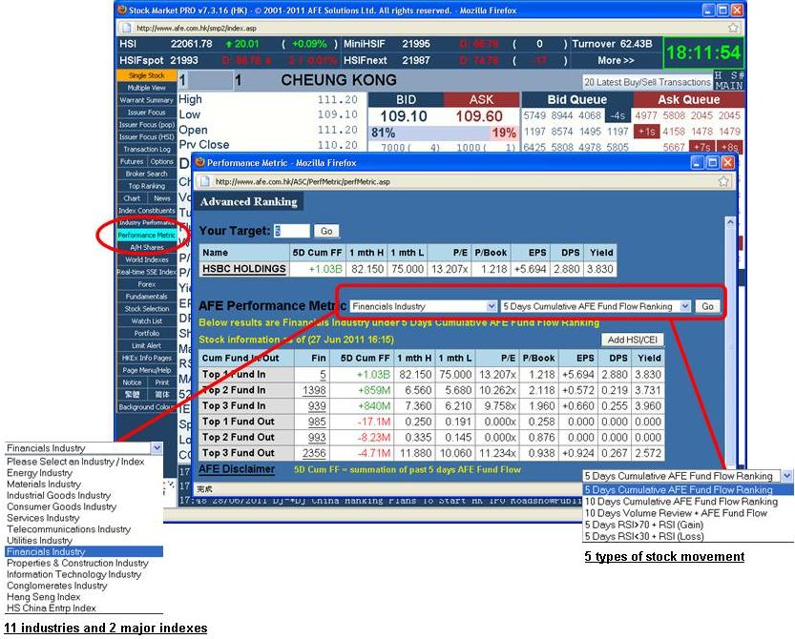The height and width of the screenshot is (639, 795).
Task: Open stock code 1398 link
Action: tap(314, 390)
